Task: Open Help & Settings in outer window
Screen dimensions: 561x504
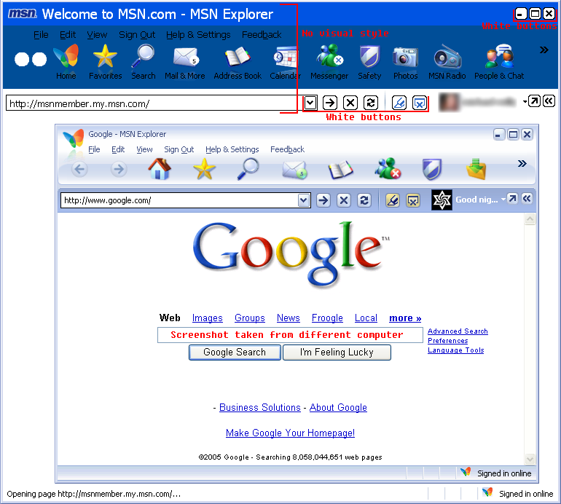Action: (x=198, y=35)
